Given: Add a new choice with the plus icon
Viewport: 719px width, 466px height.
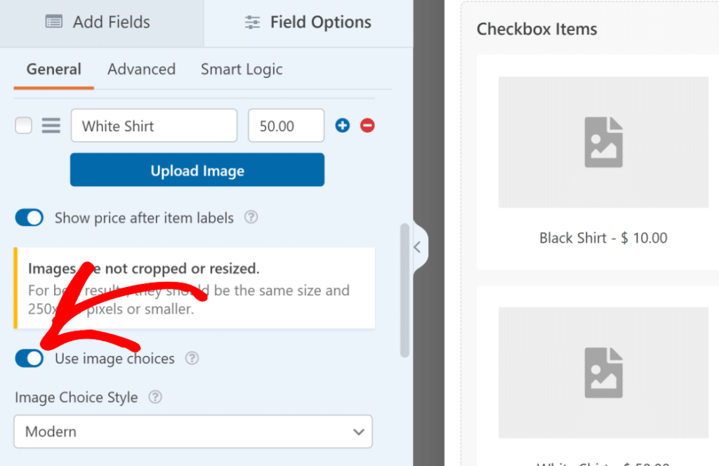Looking at the screenshot, I should pyautogui.click(x=342, y=126).
